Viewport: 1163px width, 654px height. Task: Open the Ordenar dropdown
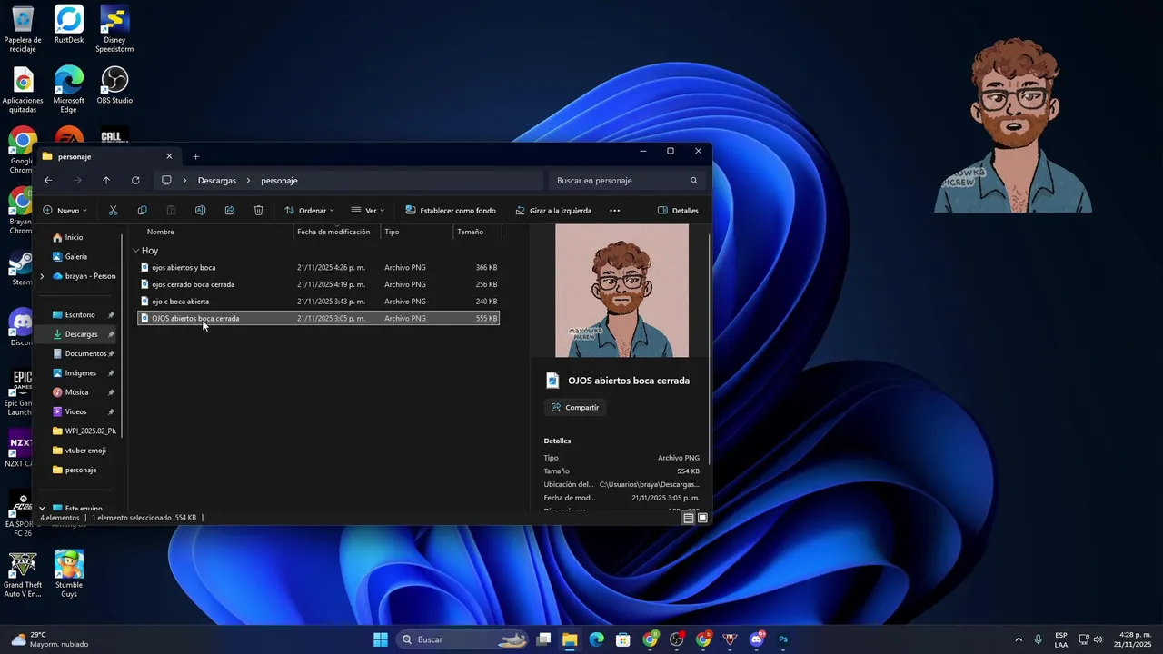pyautogui.click(x=309, y=210)
